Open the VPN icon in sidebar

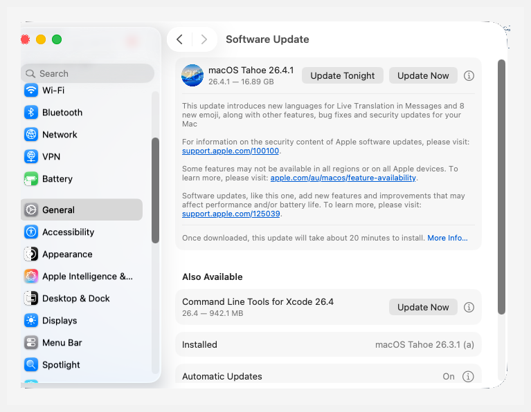click(31, 157)
